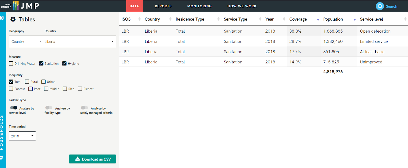Check the Poorest inequality box
This screenshot has height=168, width=408.
(x=11, y=89)
